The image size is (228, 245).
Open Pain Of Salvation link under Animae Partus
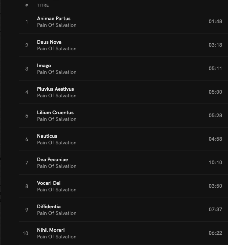pos(57,25)
